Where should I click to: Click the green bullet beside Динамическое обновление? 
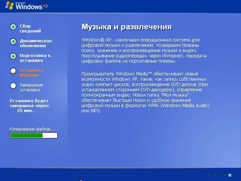[x=13, y=41]
